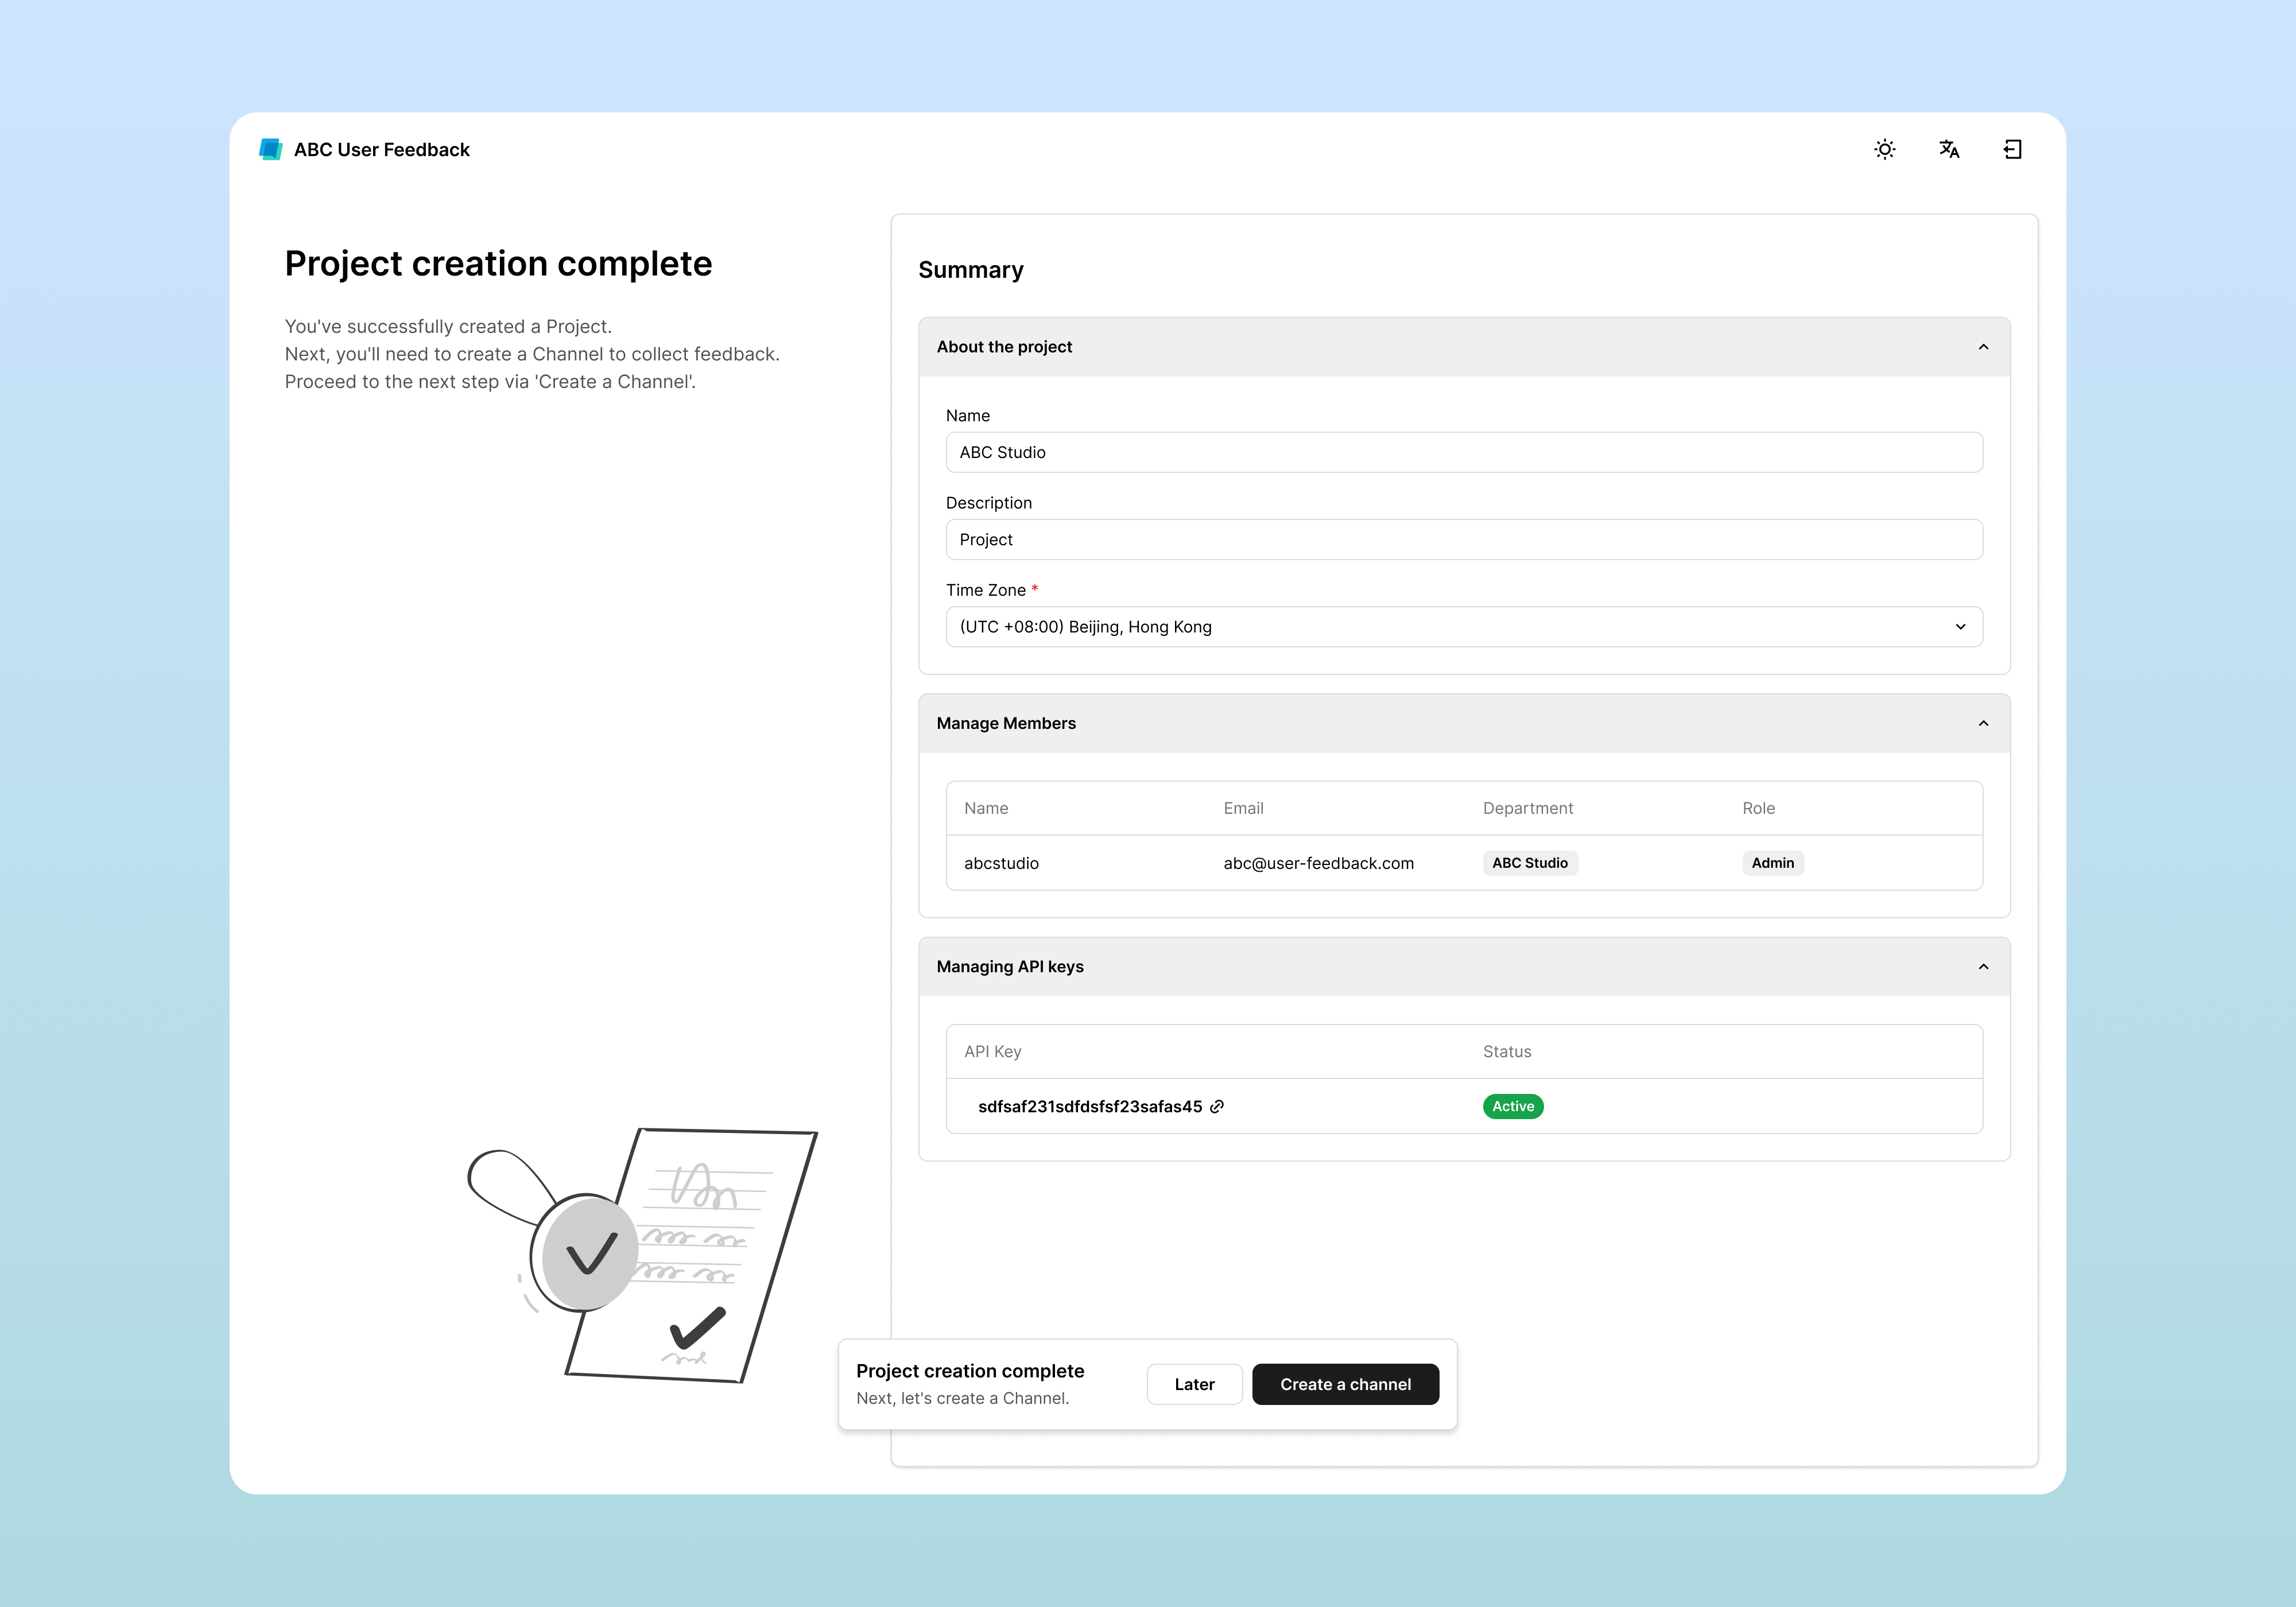Screen dimensions: 2296x1607
Task: Select the abcstudio member row name
Action: coord(1001,863)
